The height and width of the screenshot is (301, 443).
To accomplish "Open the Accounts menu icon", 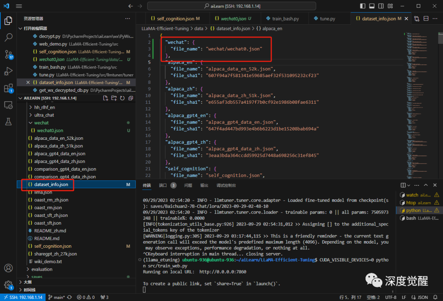I will [9, 268].
